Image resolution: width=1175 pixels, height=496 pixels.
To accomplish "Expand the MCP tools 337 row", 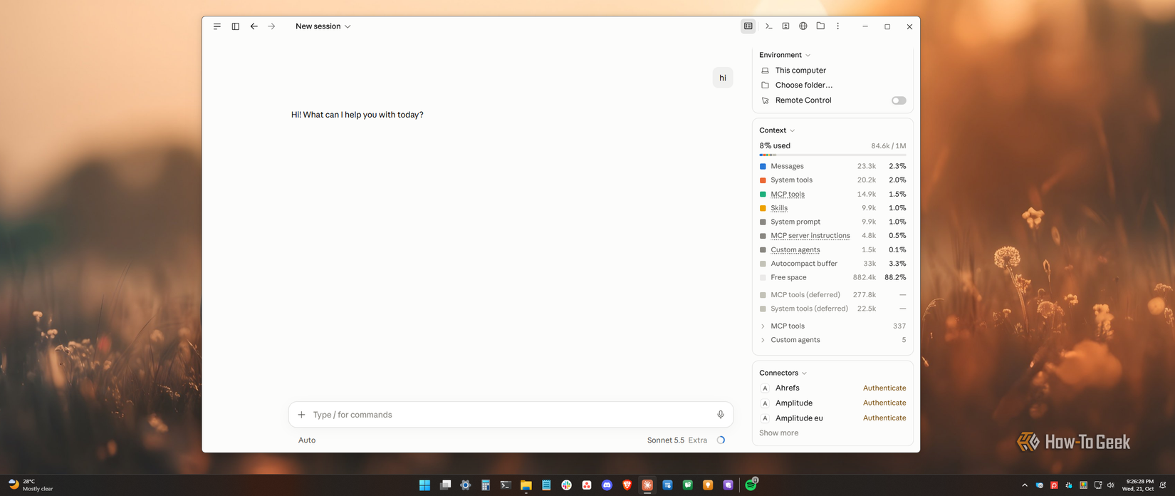I will tap(832, 326).
